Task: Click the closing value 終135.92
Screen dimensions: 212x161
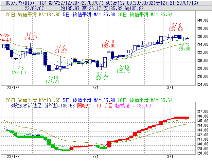Action: (134, 8)
